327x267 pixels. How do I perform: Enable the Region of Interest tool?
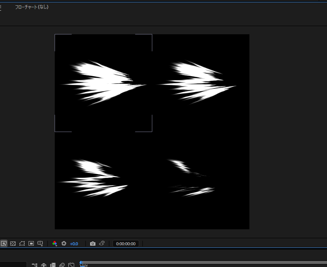tap(31, 243)
